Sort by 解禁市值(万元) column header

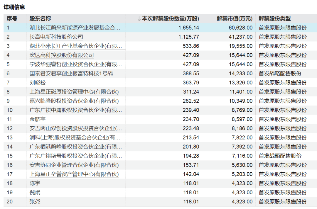(235, 19)
